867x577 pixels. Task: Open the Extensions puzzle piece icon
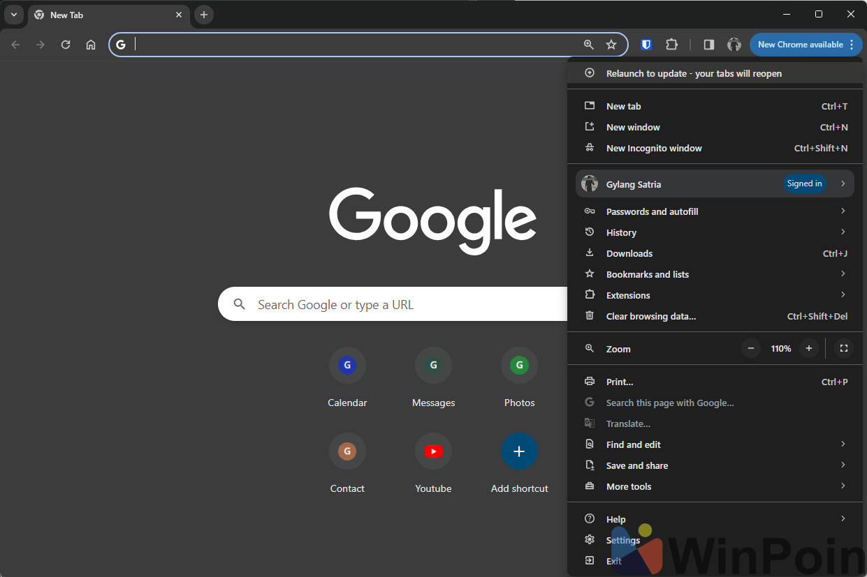tap(671, 45)
